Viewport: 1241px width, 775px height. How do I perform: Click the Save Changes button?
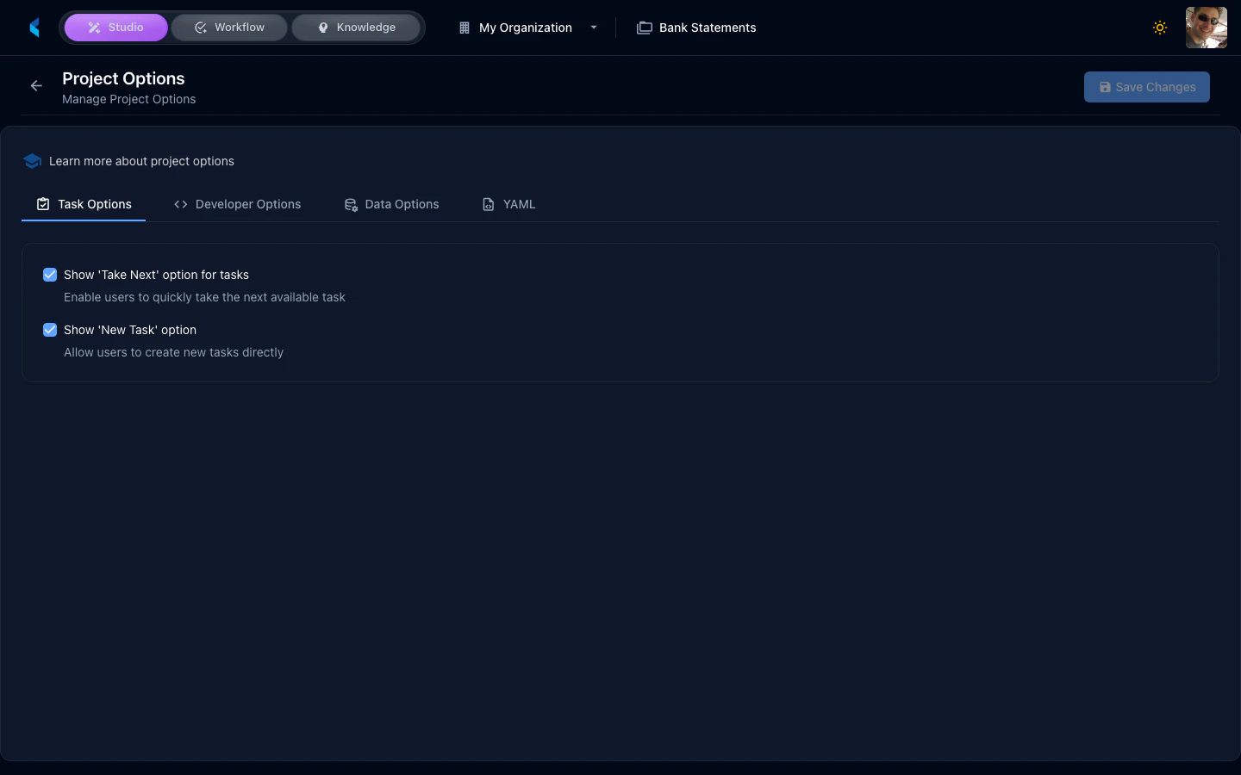(1147, 87)
